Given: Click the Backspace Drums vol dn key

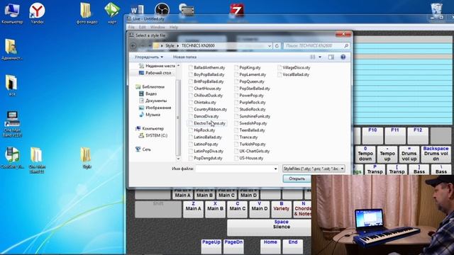Looking at the screenshot, I should point(436,154).
